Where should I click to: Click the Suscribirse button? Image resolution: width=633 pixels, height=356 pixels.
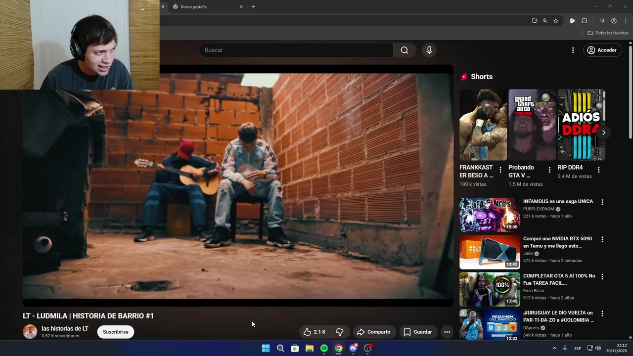(116, 332)
